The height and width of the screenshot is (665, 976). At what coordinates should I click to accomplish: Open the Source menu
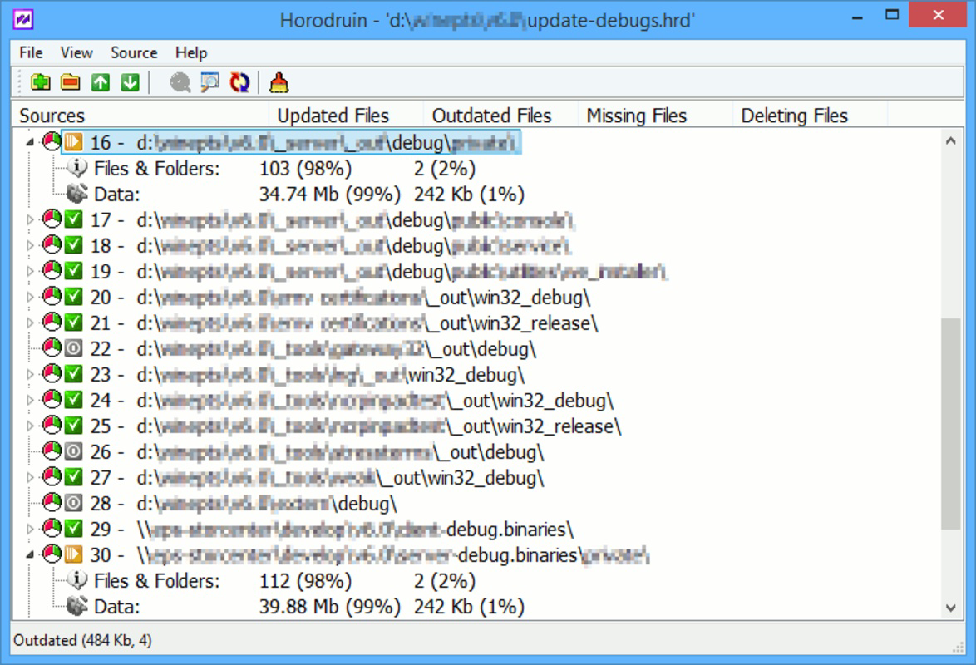(133, 52)
